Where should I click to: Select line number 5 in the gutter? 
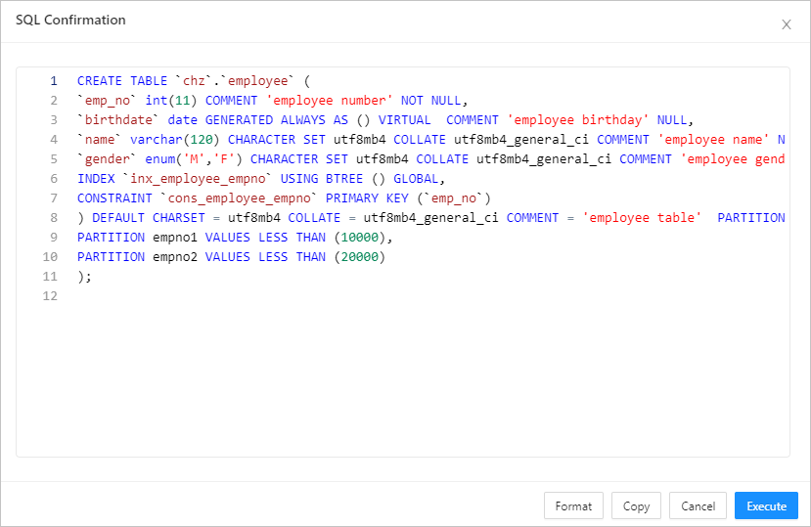click(x=54, y=159)
